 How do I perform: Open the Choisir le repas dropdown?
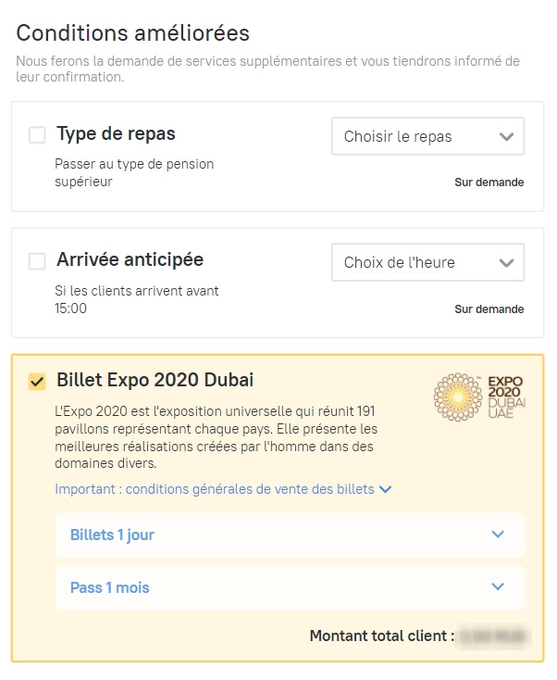tap(427, 136)
